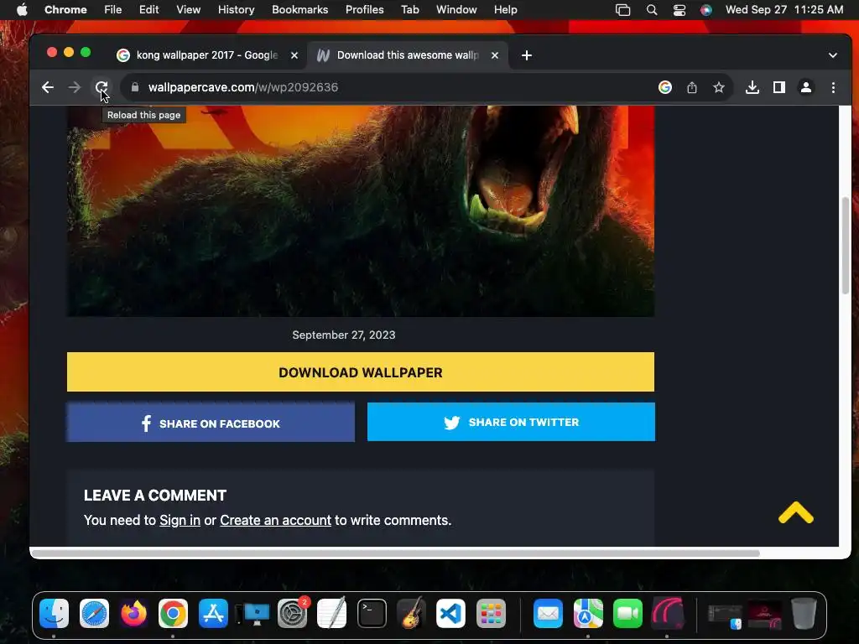
Task: Open TextEdit from the Dock
Action: (332, 613)
